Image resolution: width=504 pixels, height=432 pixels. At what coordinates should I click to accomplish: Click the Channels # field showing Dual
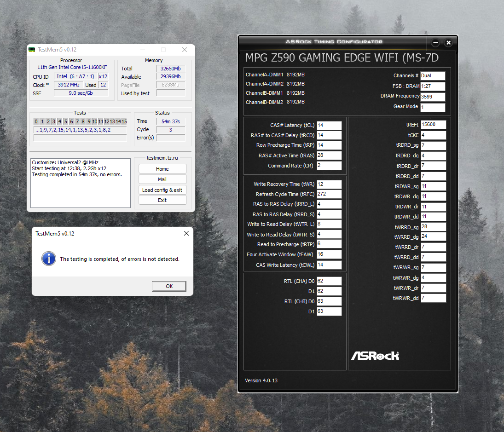433,76
